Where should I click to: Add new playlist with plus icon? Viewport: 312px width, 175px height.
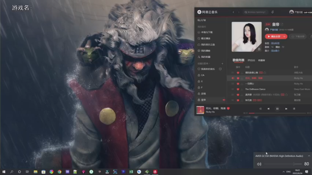[x=222, y=63]
